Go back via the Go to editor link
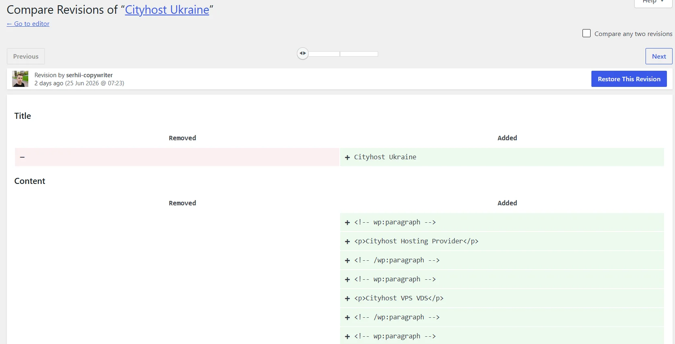The width and height of the screenshot is (675, 344). (28, 24)
